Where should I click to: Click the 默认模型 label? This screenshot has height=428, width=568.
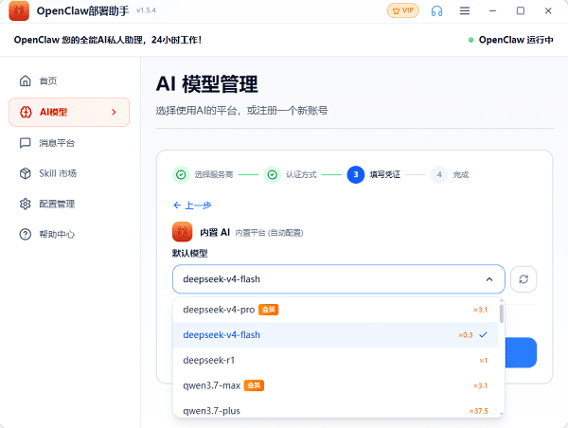pyautogui.click(x=190, y=254)
